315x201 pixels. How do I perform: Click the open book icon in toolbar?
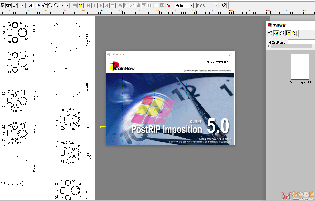9,5
